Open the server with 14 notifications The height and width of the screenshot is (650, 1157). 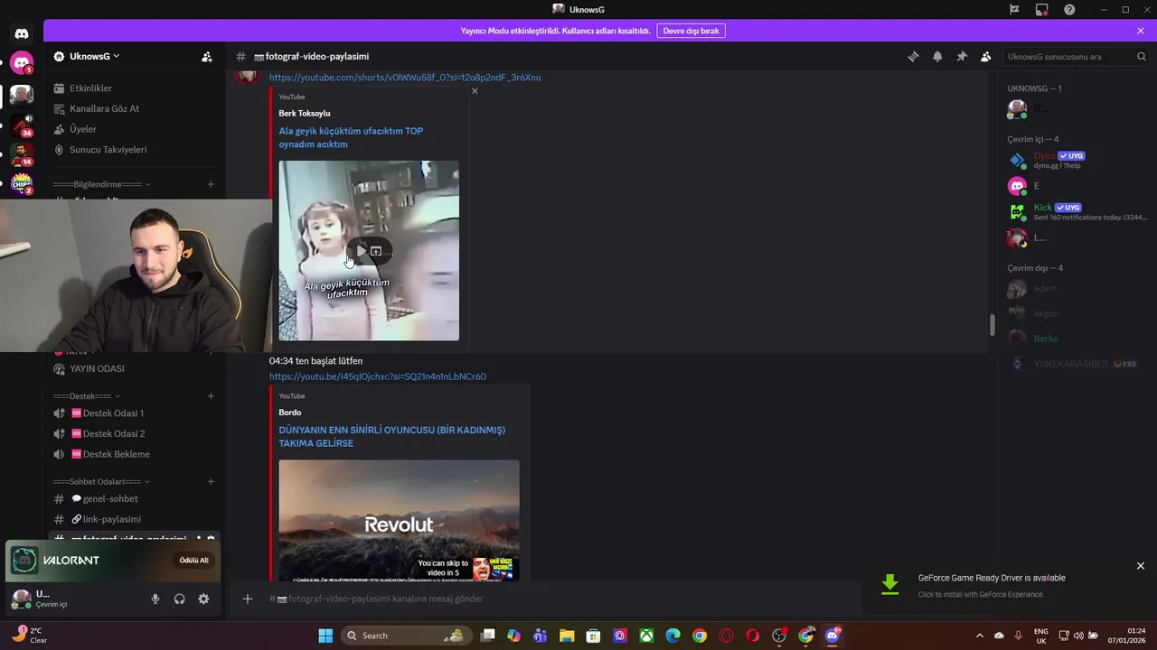(22, 153)
